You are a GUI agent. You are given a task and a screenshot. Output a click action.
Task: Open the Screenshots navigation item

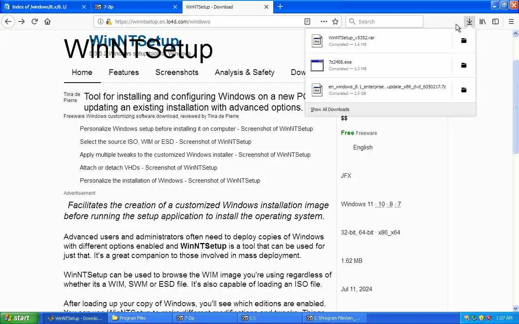[x=177, y=72]
